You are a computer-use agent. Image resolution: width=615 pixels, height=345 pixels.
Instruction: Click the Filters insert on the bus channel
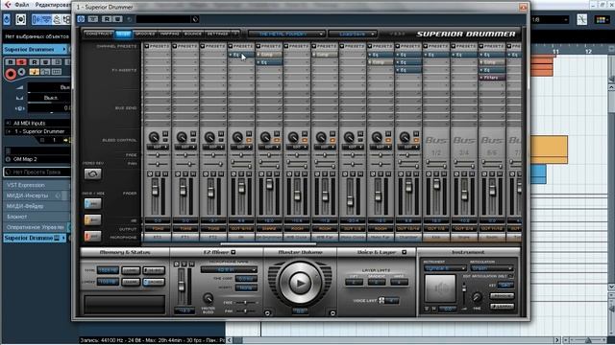click(x=492, y=78)
